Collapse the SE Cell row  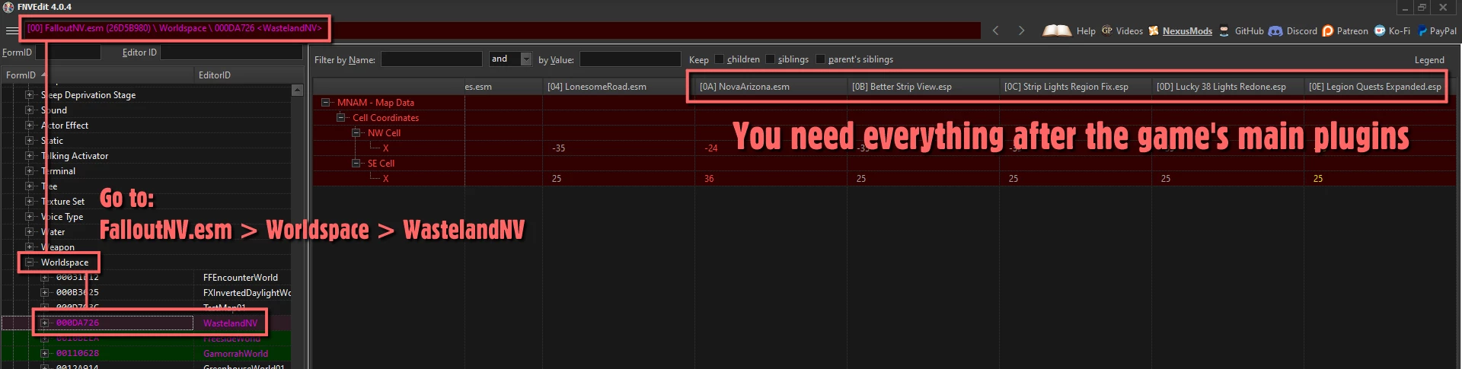pyautogui.click(x=356, y=164)
